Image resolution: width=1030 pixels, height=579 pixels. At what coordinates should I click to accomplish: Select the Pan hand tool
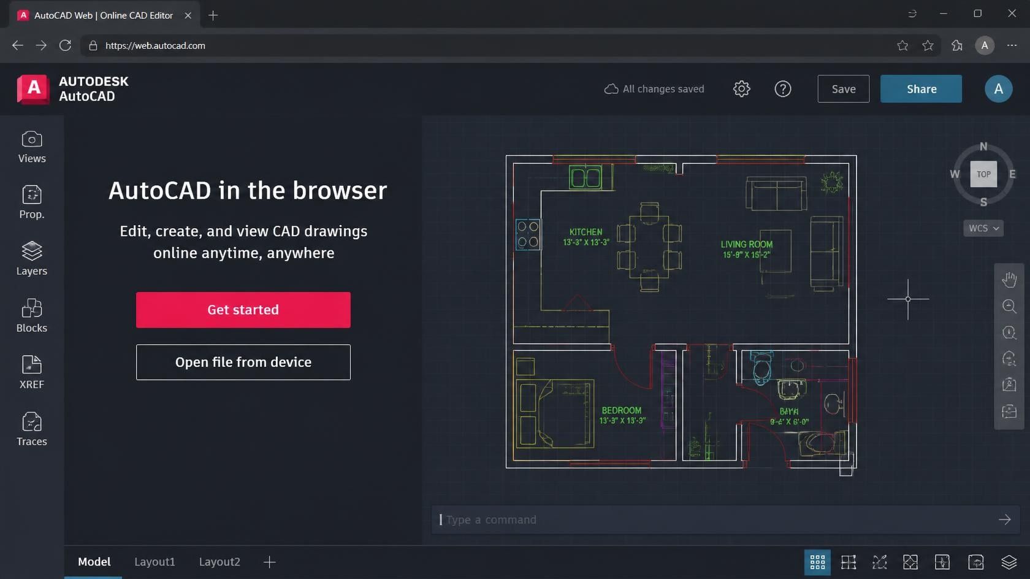point(1009,280)
